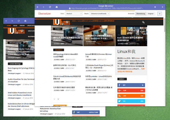Open HOME menu in rear window

pos(9,26)
